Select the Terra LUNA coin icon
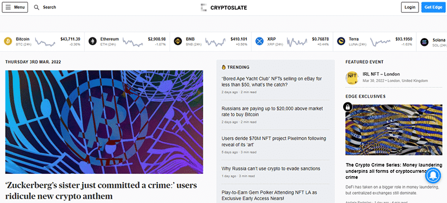This screenshot has width=447, height=203. tap(341, 41)
